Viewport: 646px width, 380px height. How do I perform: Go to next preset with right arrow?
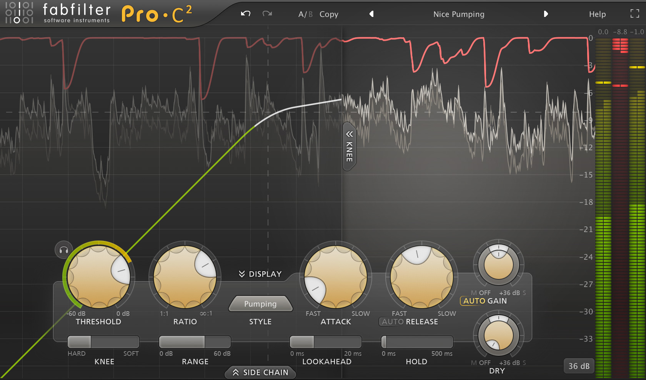pyautogui.click(x=546, y=14)
